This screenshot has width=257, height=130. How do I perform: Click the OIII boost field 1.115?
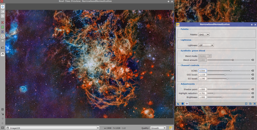click(x=203, y=75)
